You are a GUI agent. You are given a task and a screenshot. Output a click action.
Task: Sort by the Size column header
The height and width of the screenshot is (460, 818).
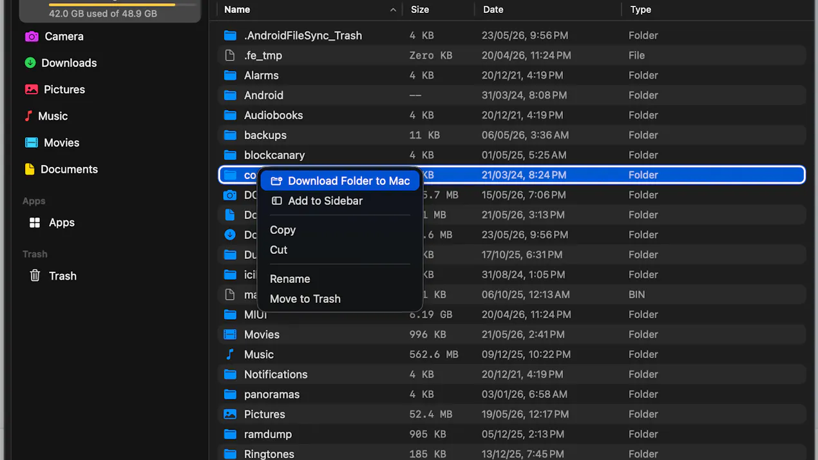[420, 10]
